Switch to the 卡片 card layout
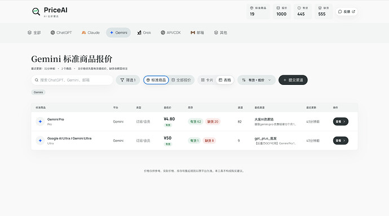 [207, 80]
